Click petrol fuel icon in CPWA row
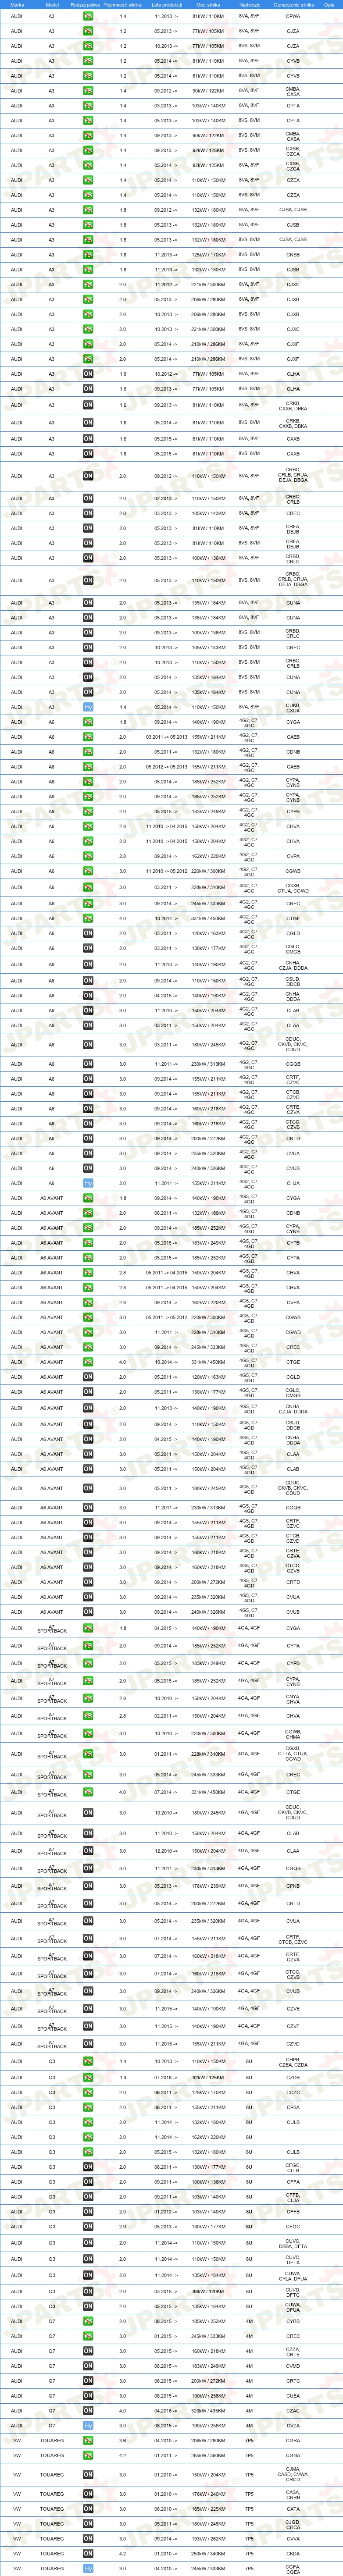This screenshot has height=2576, width=343. 88,16
